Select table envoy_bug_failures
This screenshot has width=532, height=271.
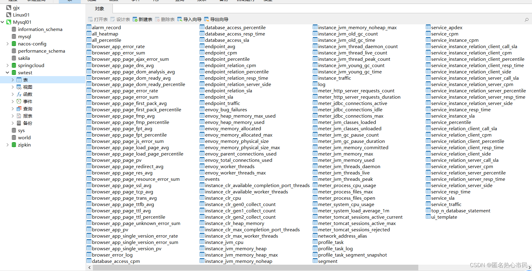click(226, 109)
